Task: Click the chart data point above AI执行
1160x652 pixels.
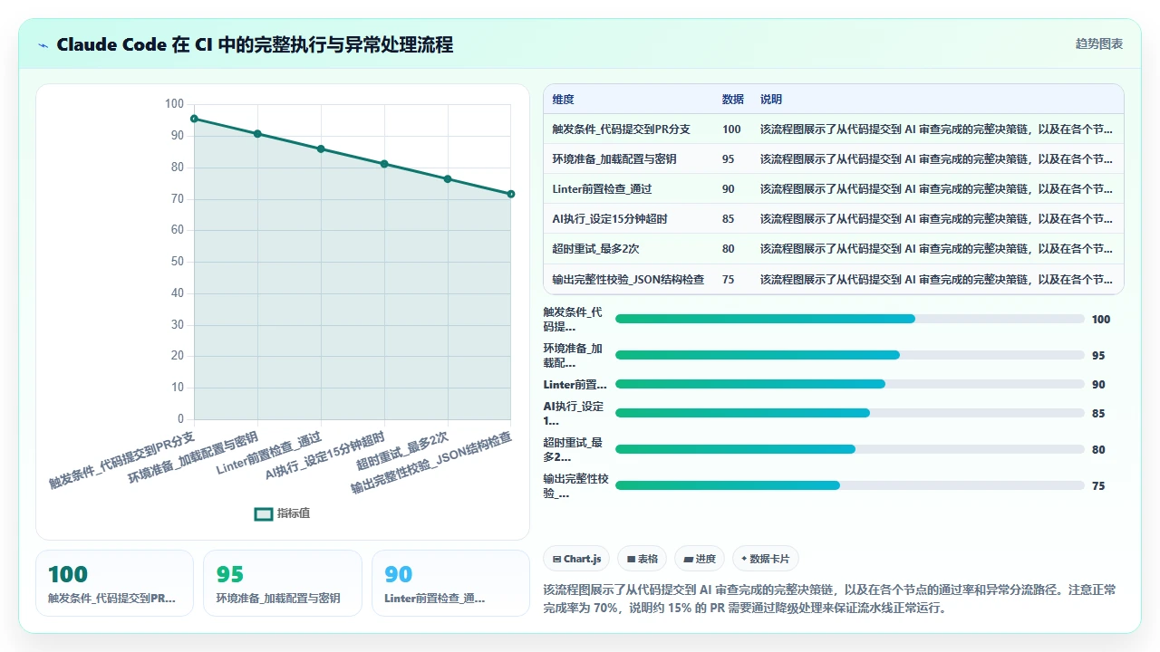Action: [384, 164]
